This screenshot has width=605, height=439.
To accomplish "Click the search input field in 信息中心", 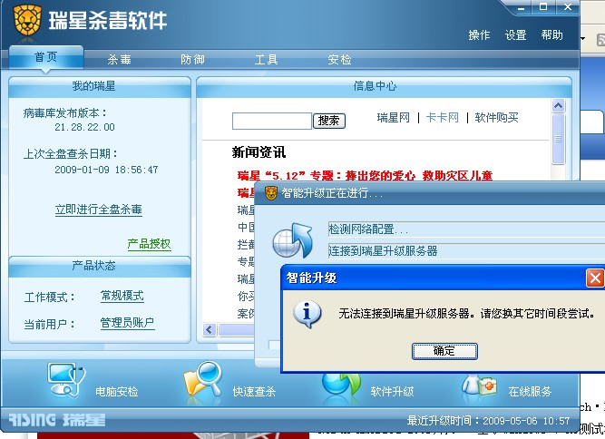I will click(271, 121).
